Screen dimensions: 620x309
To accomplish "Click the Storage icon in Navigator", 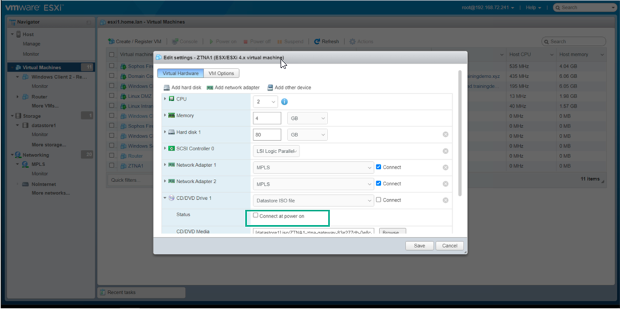I will [18, 116].
